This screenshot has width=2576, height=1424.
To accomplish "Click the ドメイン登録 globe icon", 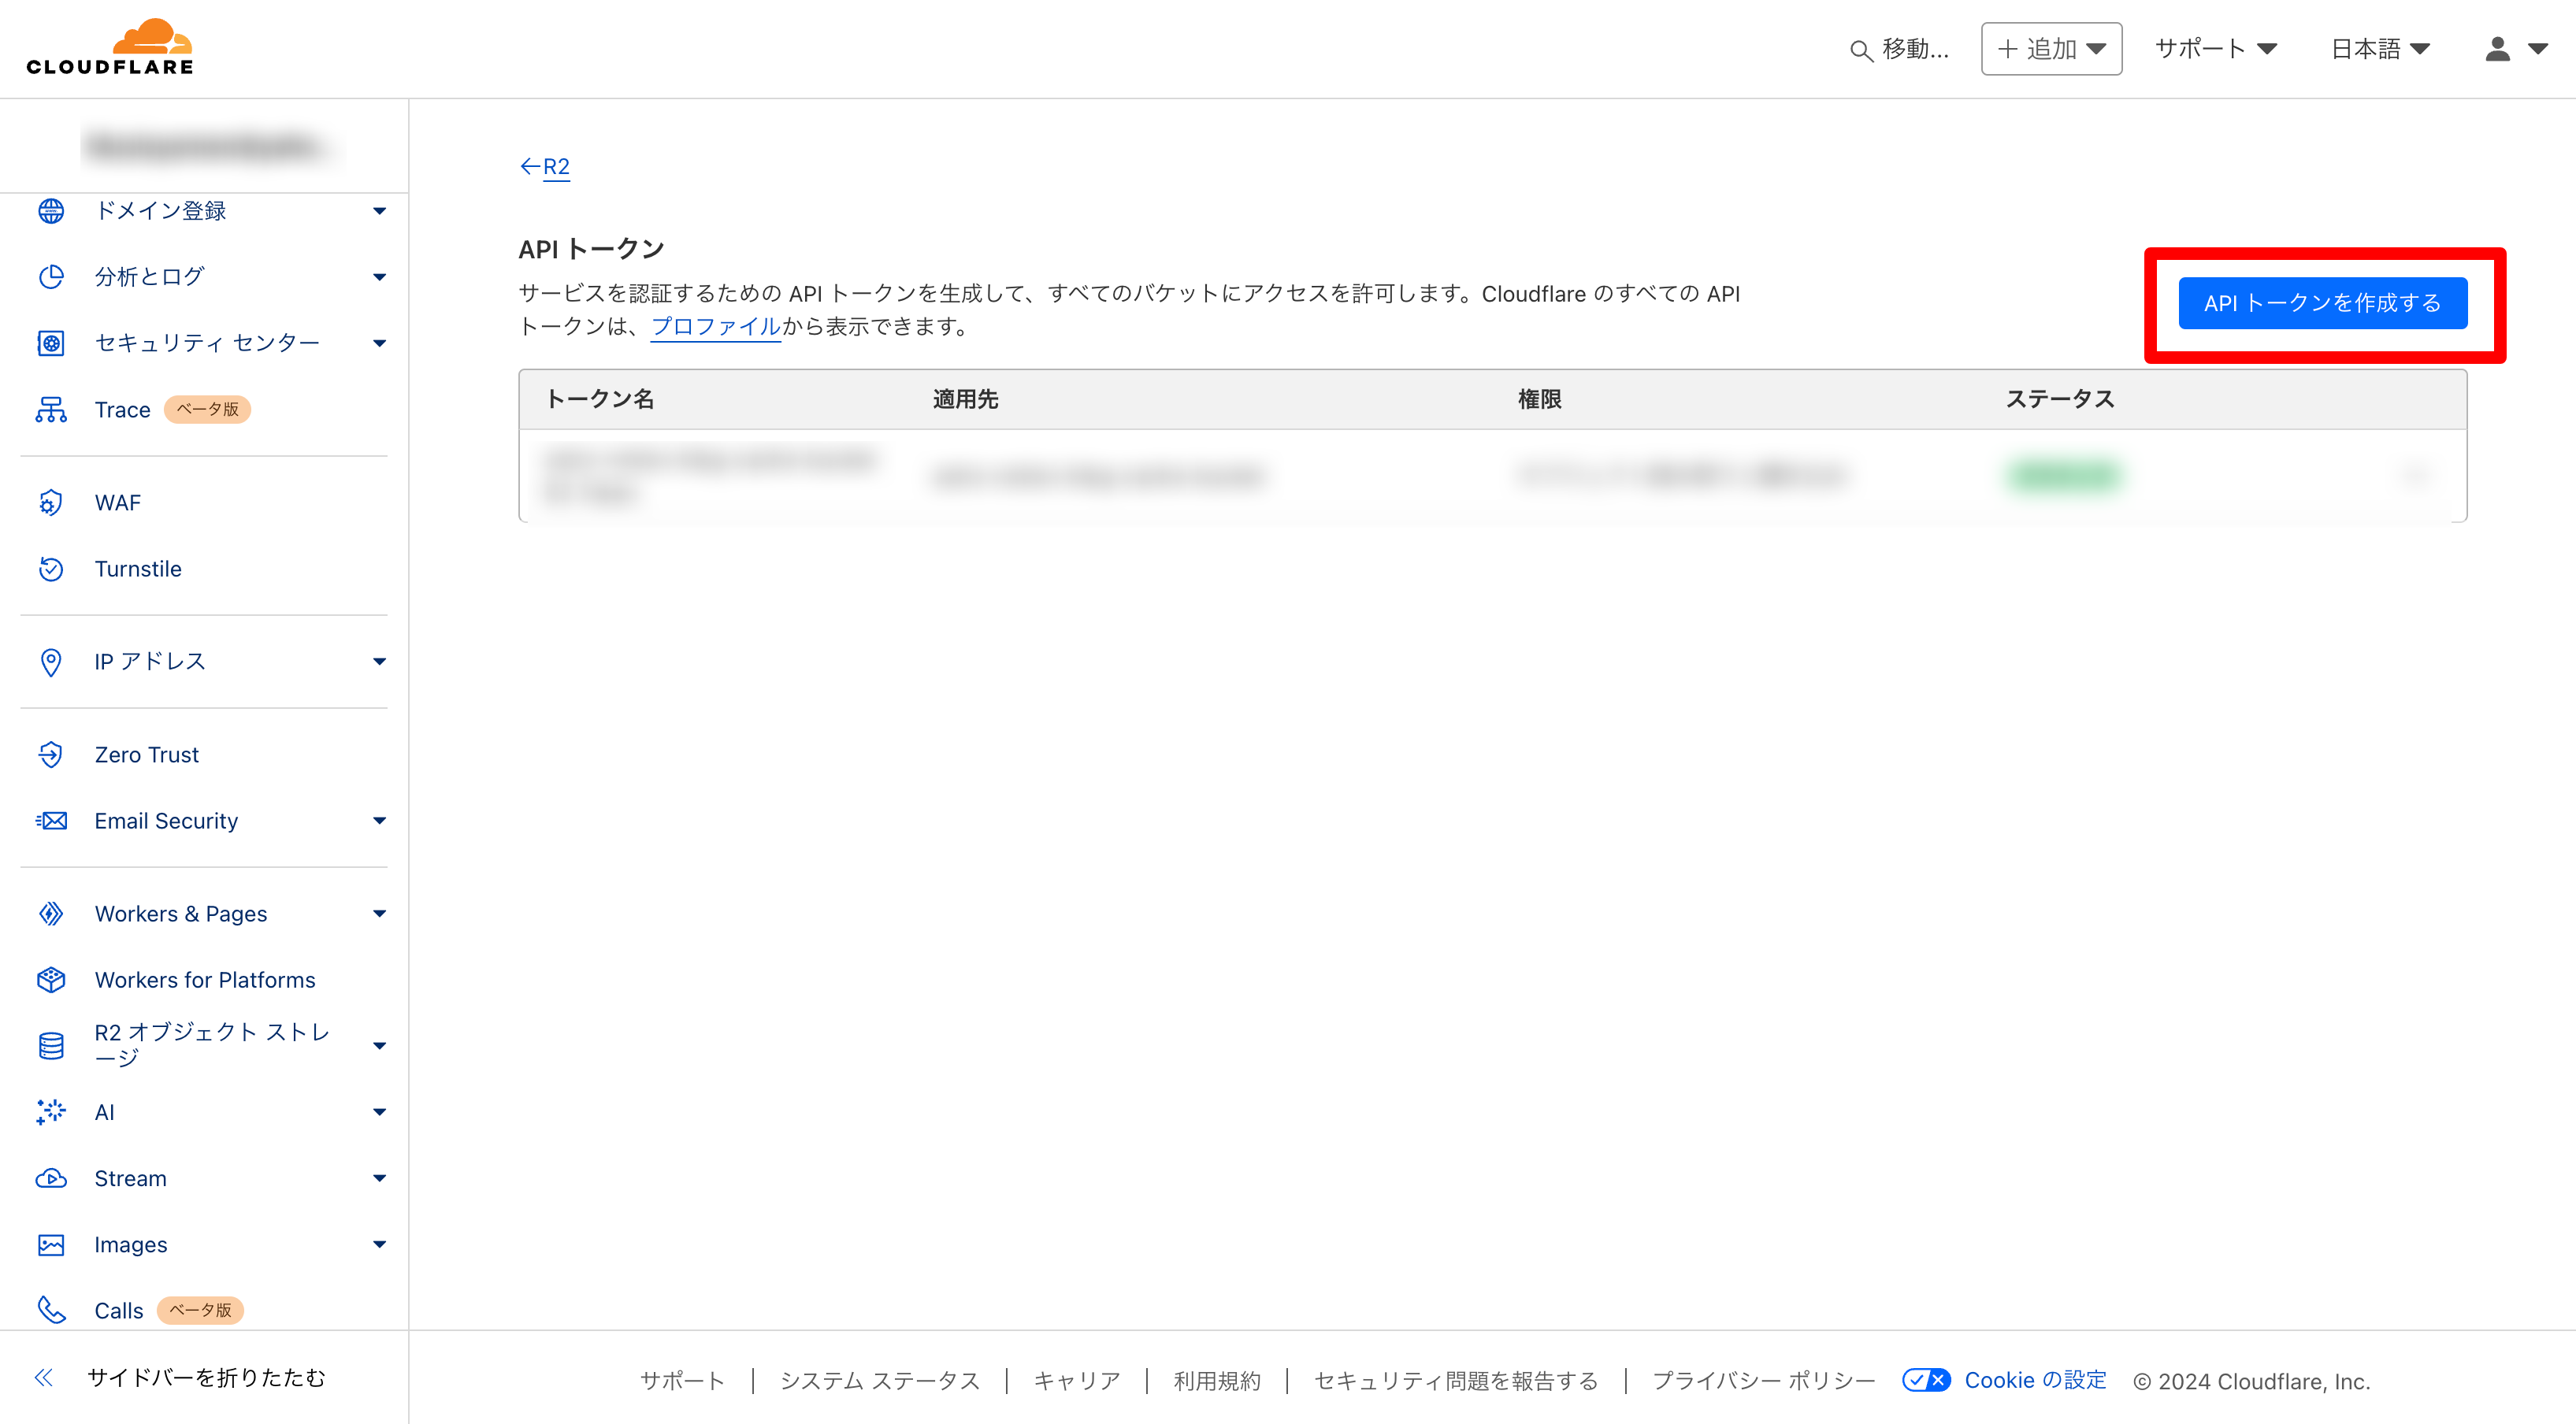I will click(51, 211).
